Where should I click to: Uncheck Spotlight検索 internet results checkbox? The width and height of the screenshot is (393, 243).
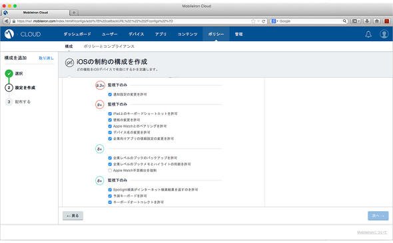[x=110, y=190]
